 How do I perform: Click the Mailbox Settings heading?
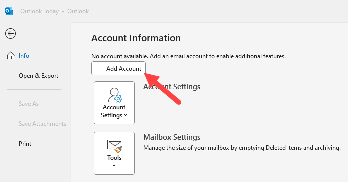coord(172,137)
